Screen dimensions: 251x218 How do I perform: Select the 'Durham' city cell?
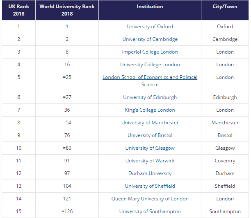pos(225,173)
